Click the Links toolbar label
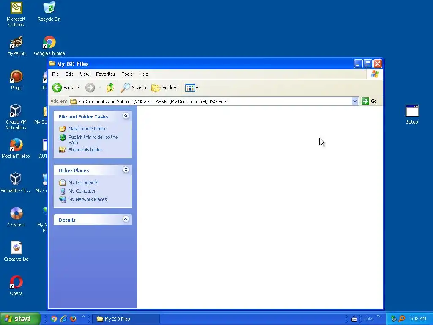 pyautogui.click(x=368, y=319)
